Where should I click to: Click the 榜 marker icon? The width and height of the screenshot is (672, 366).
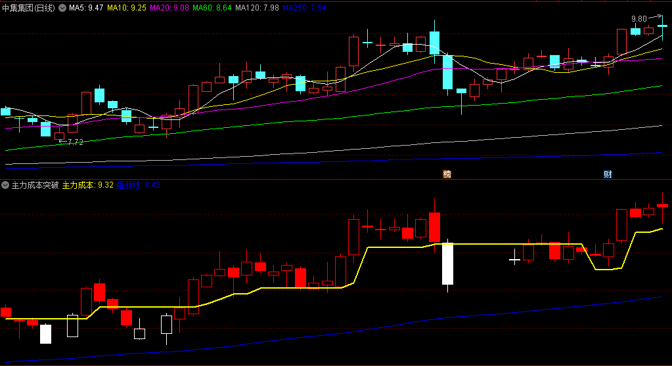(447, 174)
